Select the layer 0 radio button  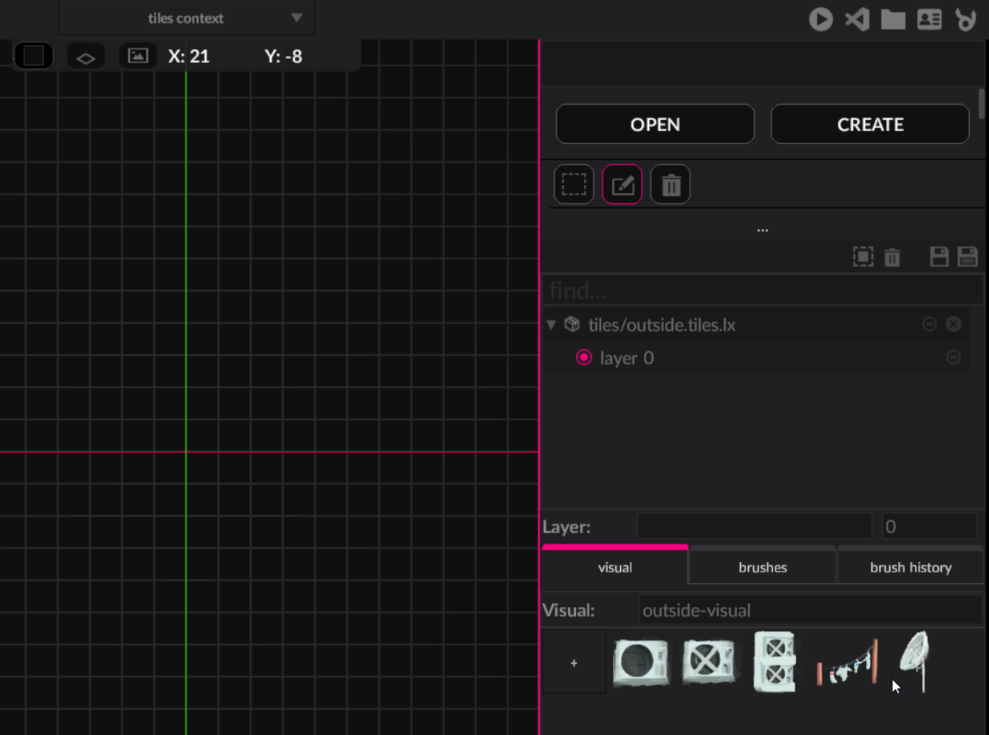[x=584, y=358]
